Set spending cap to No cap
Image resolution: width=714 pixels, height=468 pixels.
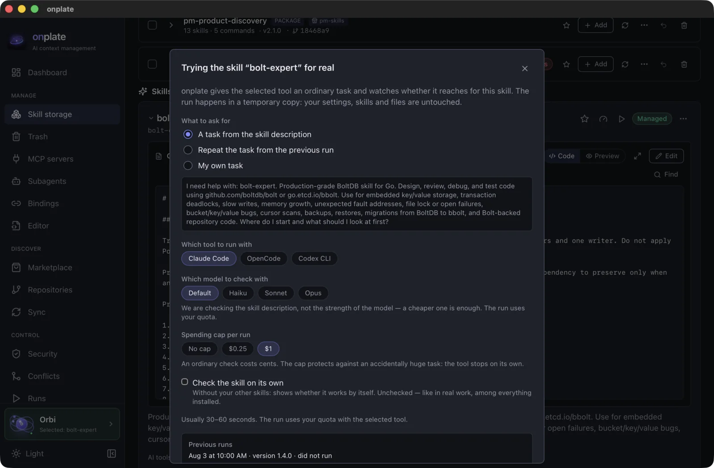click(x=199, y=349)
